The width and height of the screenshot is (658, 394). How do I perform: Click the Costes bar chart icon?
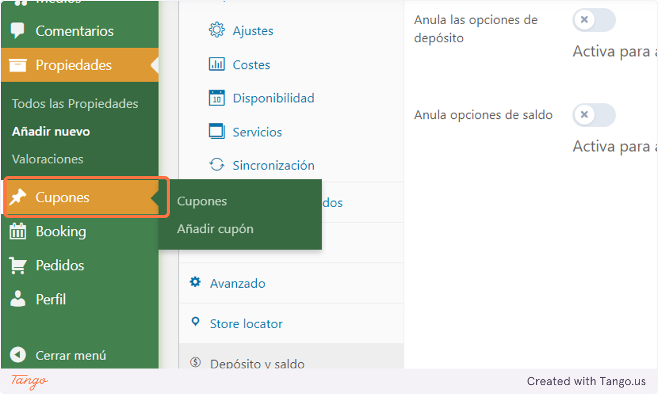[x=217, y=64]
